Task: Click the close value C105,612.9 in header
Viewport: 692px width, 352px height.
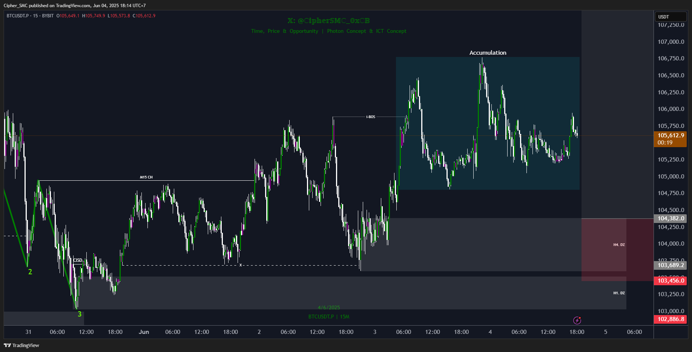Action: coord(144,16)
